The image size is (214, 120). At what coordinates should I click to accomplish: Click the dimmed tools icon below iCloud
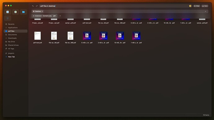[x=8, y=18]
